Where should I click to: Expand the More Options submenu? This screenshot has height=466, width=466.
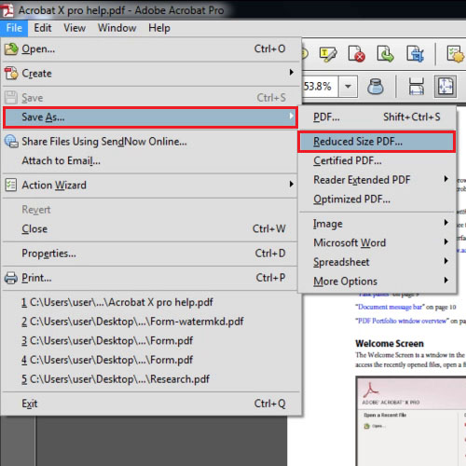446,281
